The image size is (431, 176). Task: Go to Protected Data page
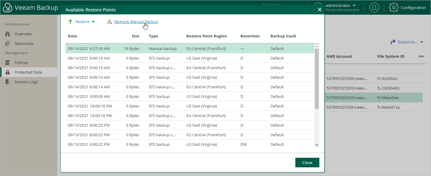point(28,72)
